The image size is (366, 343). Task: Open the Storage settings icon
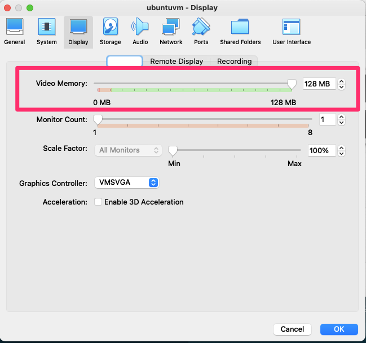pos(110,31)
